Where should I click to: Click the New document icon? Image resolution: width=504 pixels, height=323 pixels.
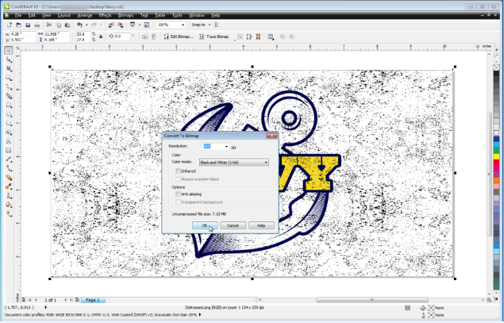(x=10, y=25)
